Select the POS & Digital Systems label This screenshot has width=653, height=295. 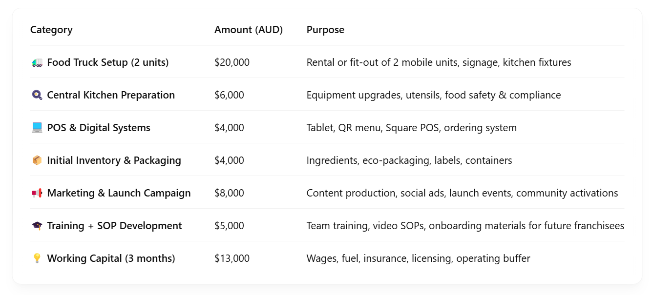click(99, 128)
